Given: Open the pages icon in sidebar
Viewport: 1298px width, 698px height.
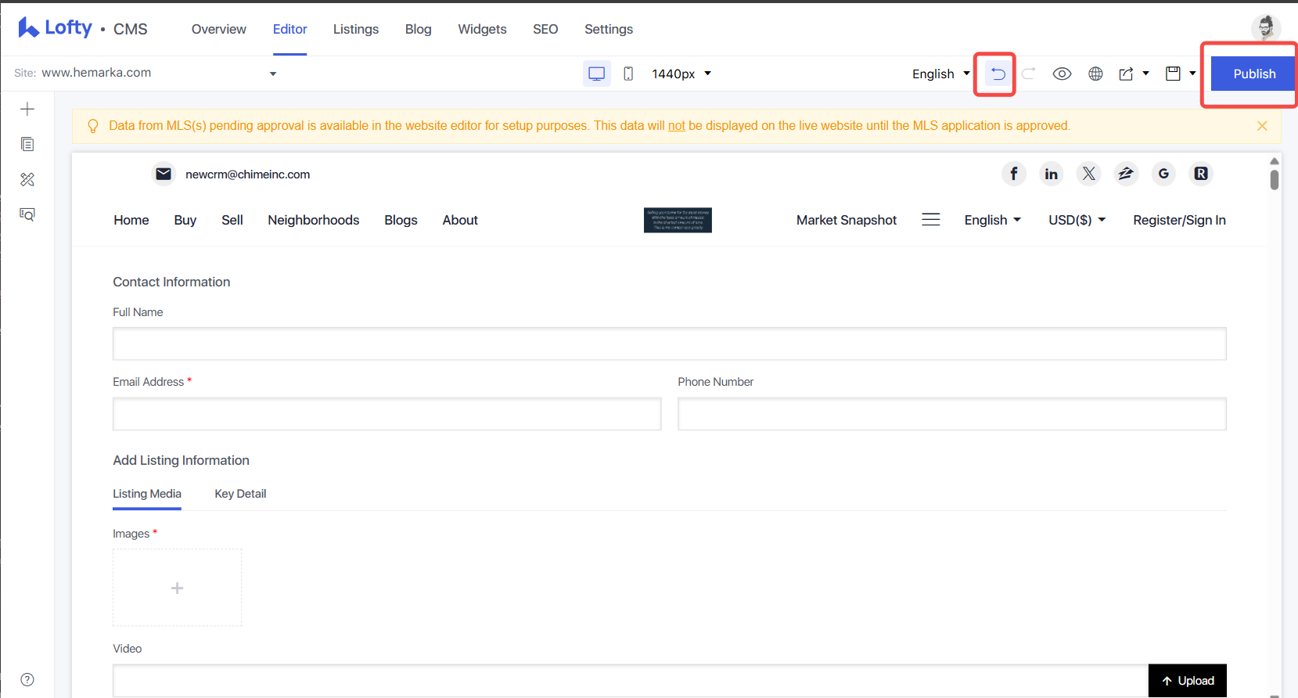Looking at the screenshot, I should 27,144.
